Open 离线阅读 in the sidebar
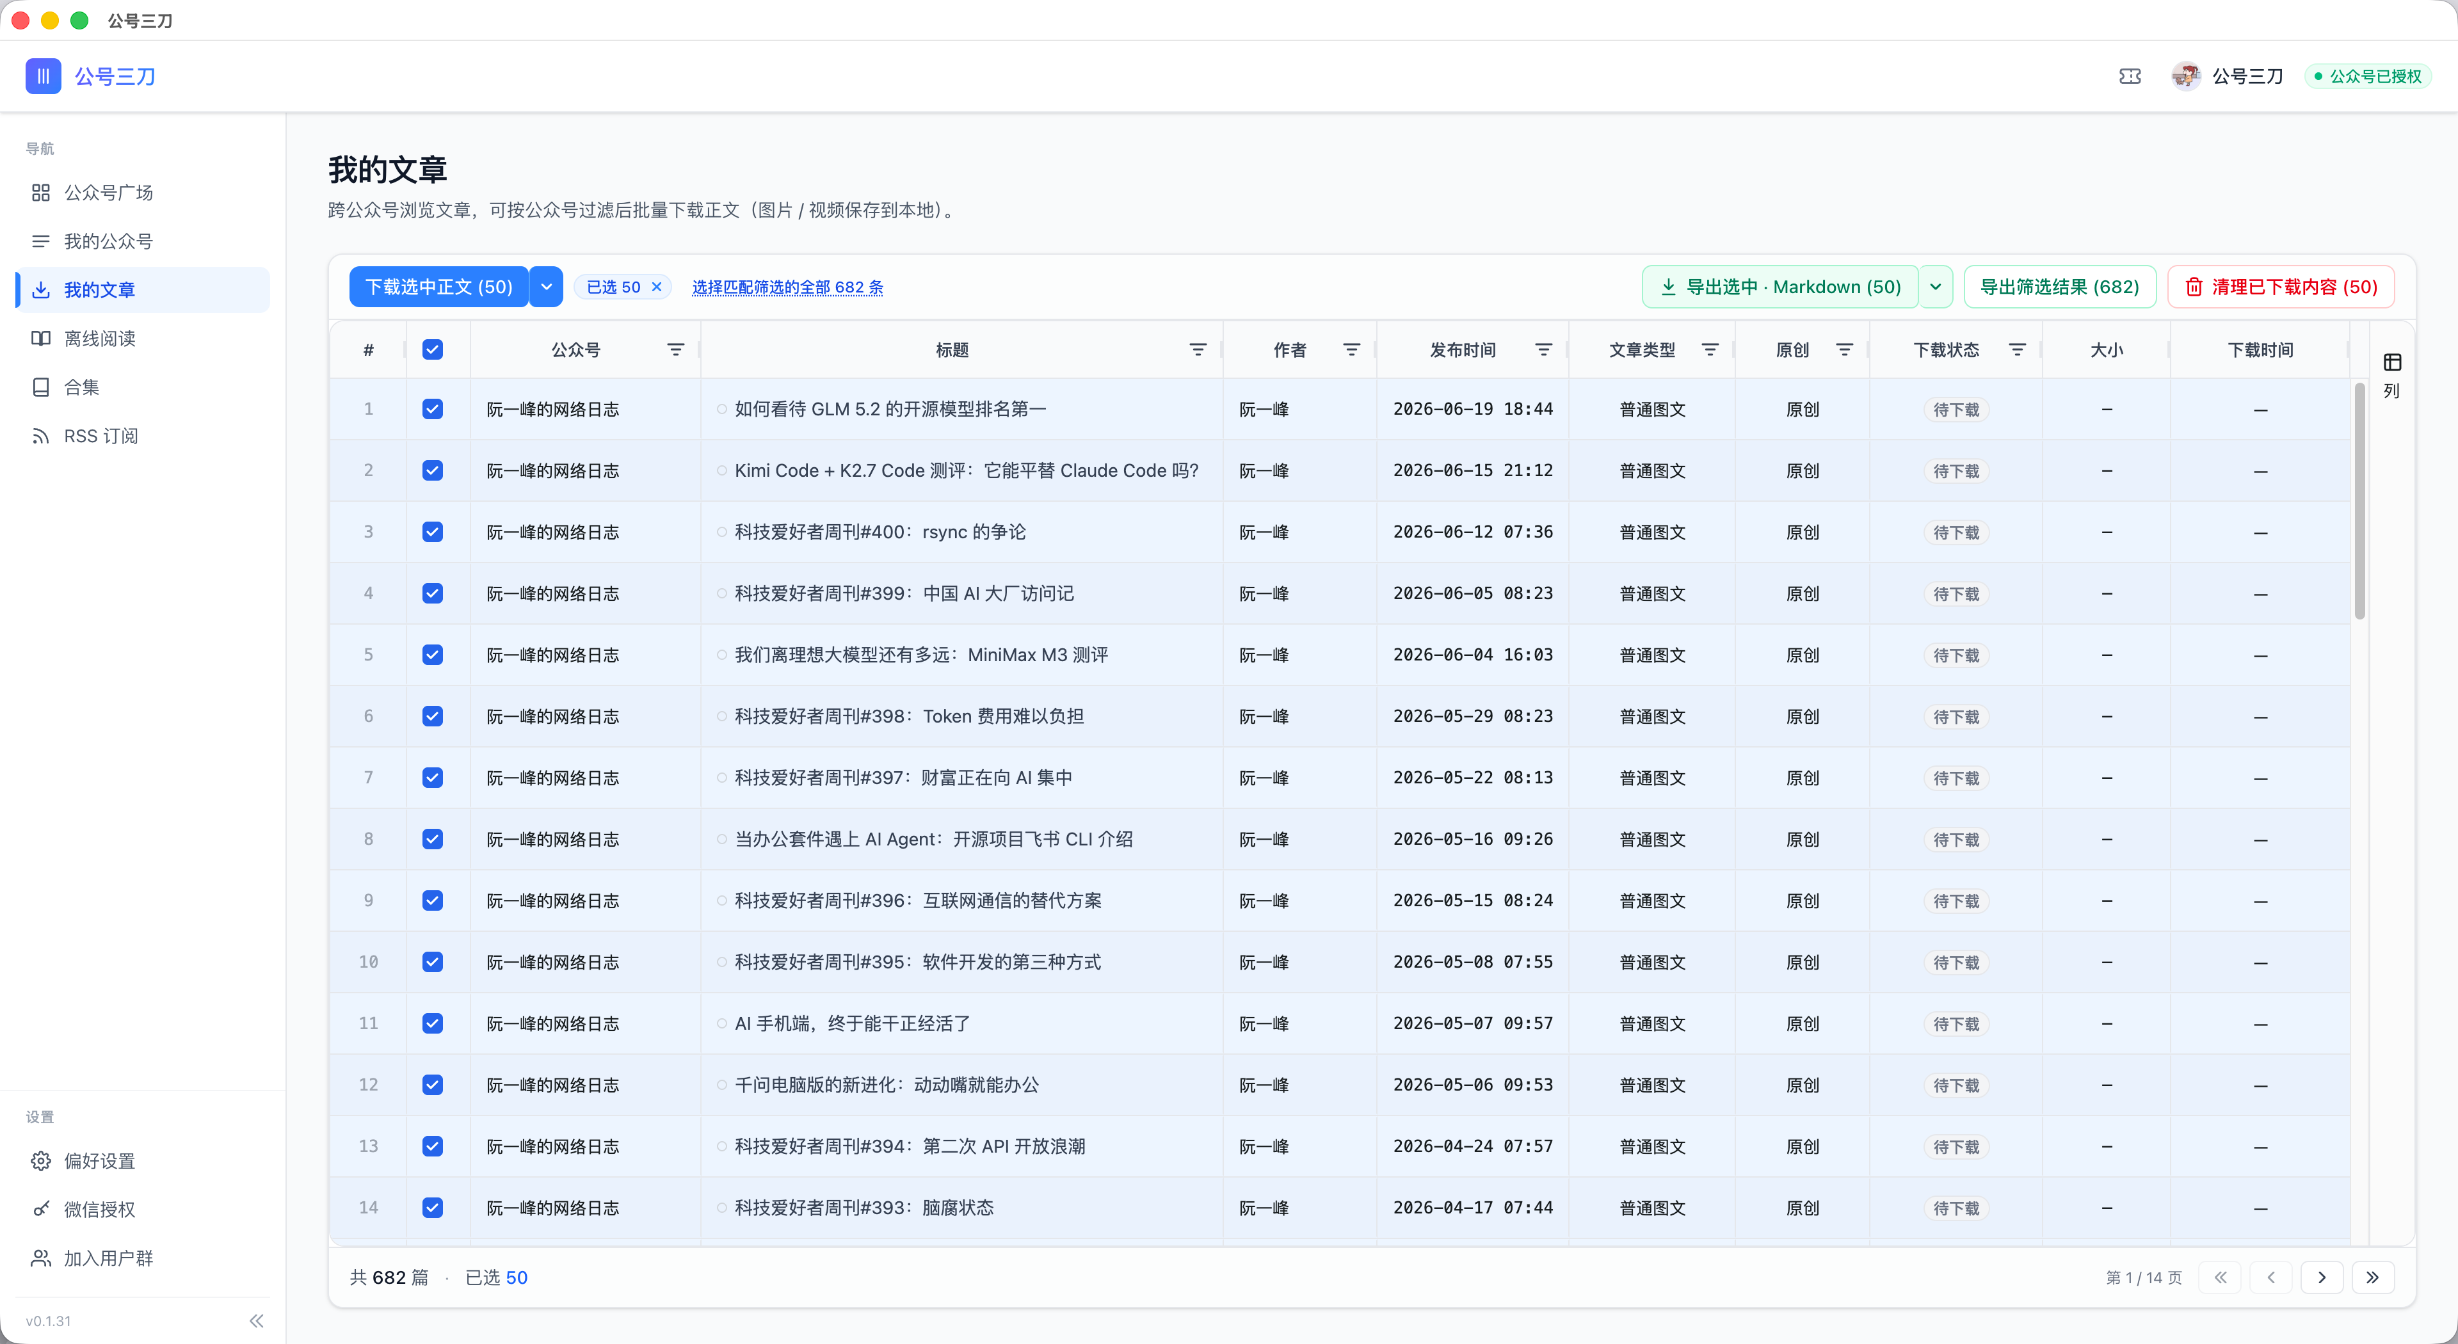 click(143, 339)
